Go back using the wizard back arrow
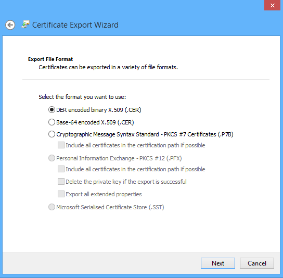 (10, 25)
